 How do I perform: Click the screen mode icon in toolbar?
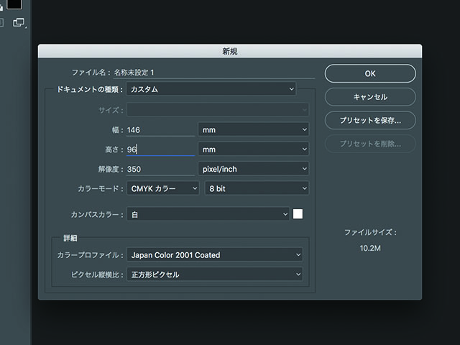(19, 22)
